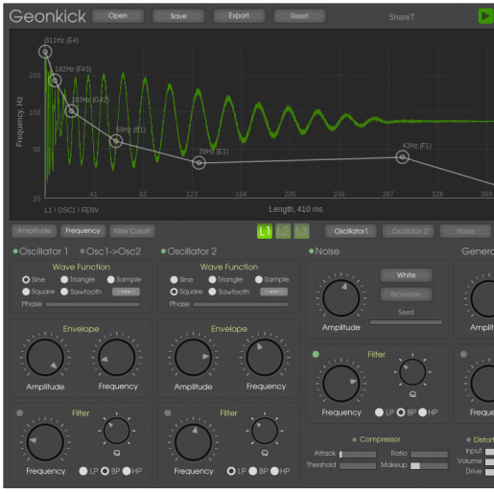Set Noise filter to HP
The width and height of the screenshot is (494, 494).
click(x=423, y=412)
